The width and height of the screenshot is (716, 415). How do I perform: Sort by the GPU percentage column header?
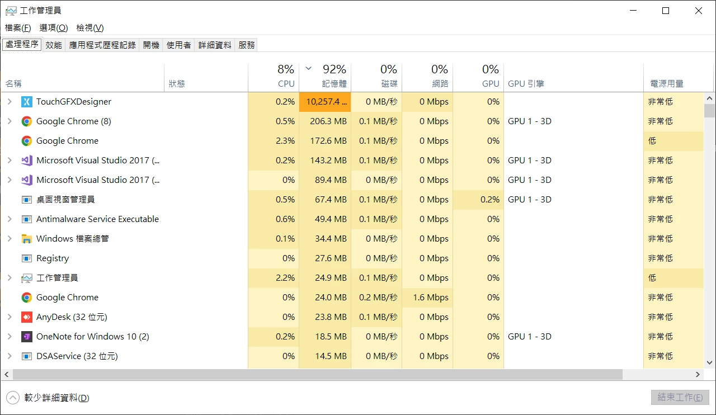pos(478,78)
